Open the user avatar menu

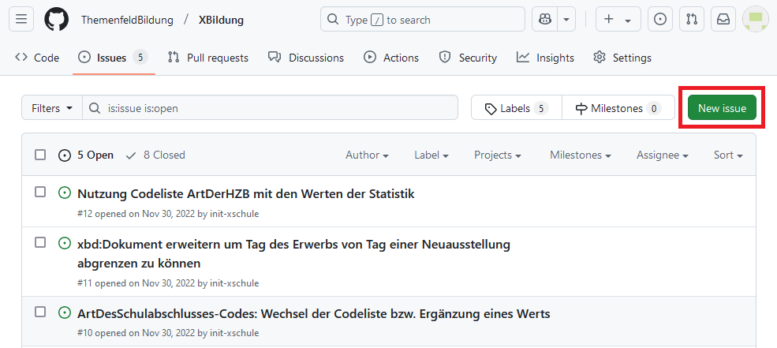(x=755, y=19)
